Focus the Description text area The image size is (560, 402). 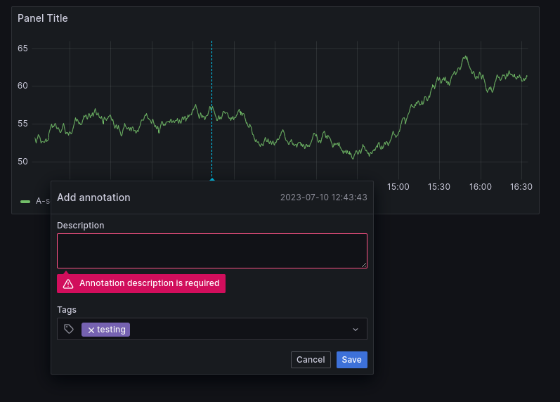pyautogui.click(x=212, y=251)
